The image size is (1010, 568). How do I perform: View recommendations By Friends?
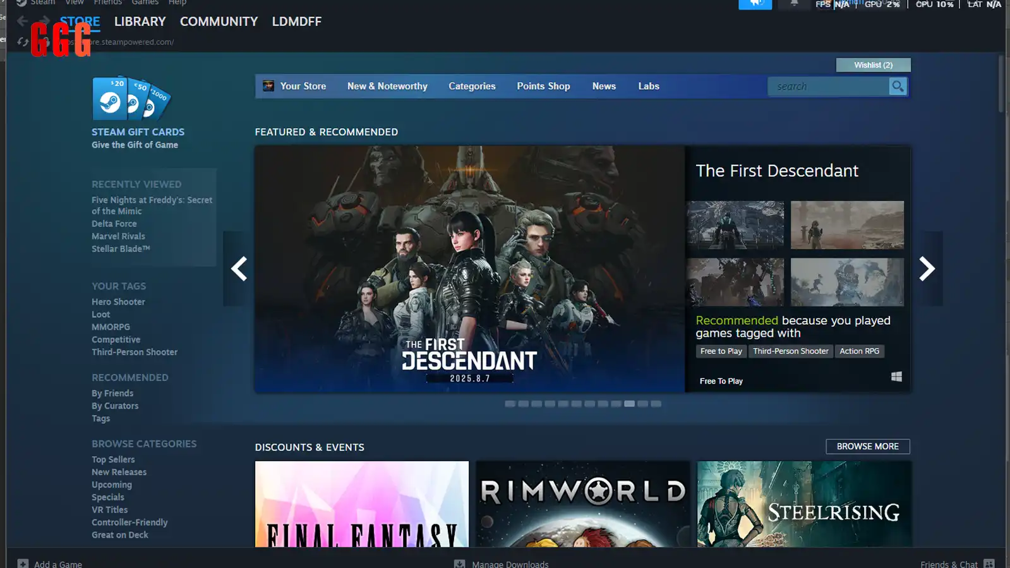pyautogui.click(x=112, y=394)
